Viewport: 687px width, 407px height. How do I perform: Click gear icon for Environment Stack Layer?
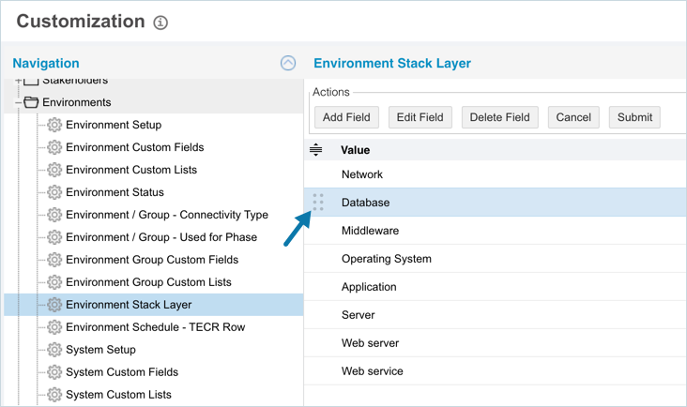54,305
